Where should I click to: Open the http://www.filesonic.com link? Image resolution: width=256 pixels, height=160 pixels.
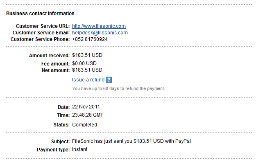click(99, 26)
